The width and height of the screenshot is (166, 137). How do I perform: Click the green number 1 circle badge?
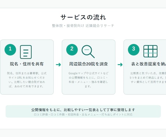pos(10,50)
